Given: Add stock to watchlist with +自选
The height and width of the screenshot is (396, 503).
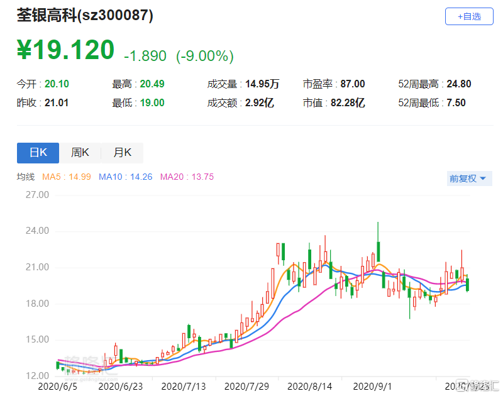Looking at the screenshot, I should (469, 16).
